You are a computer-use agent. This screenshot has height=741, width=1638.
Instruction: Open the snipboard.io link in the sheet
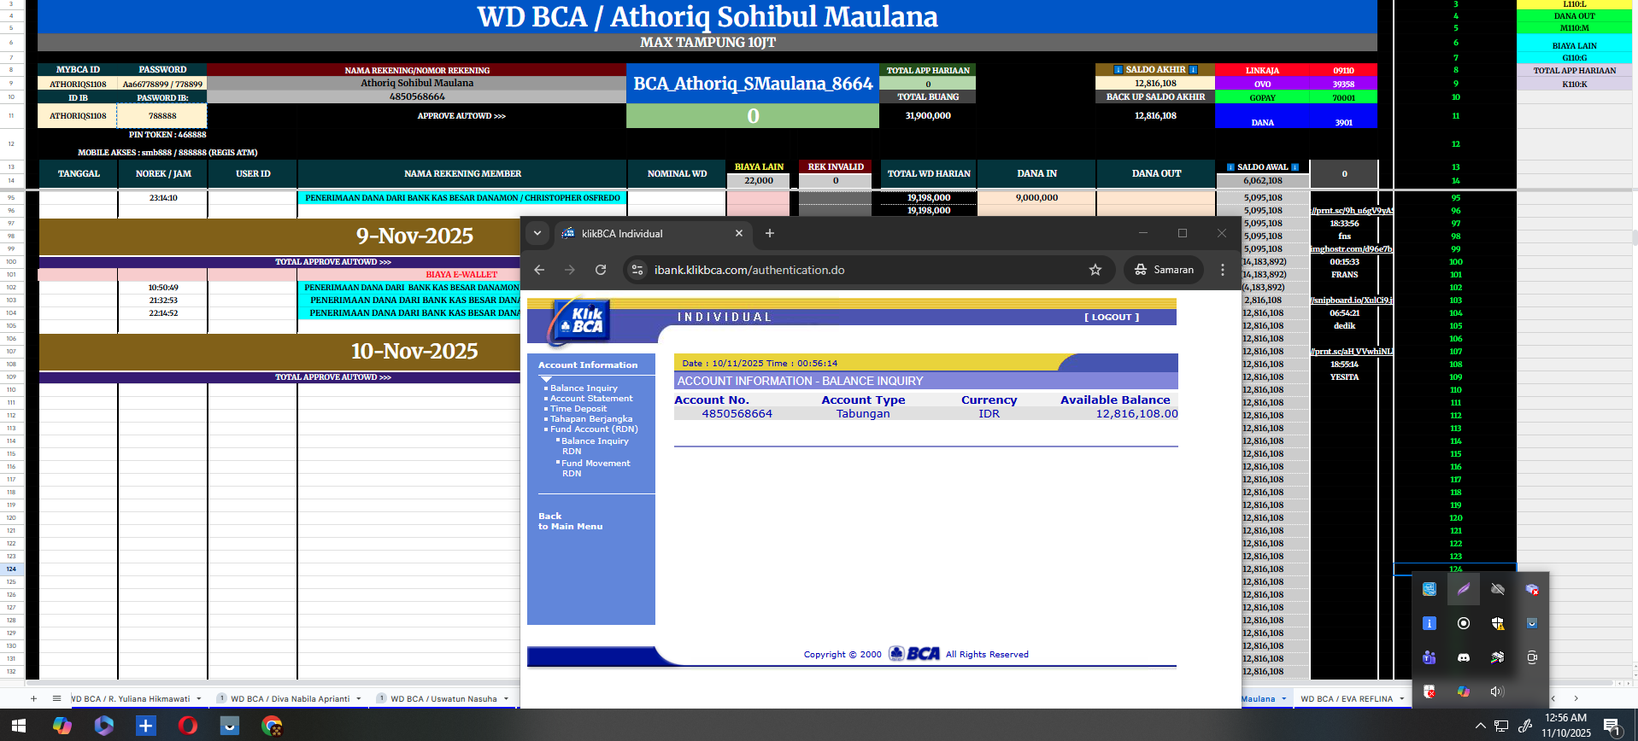tap(1351, 300)
